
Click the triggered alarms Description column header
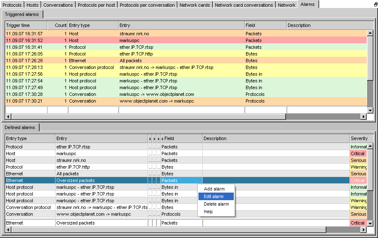pos(330,25)
